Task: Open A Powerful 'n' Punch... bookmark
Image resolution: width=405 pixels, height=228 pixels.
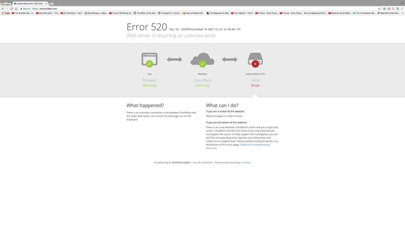Action: tap(169, 13)
